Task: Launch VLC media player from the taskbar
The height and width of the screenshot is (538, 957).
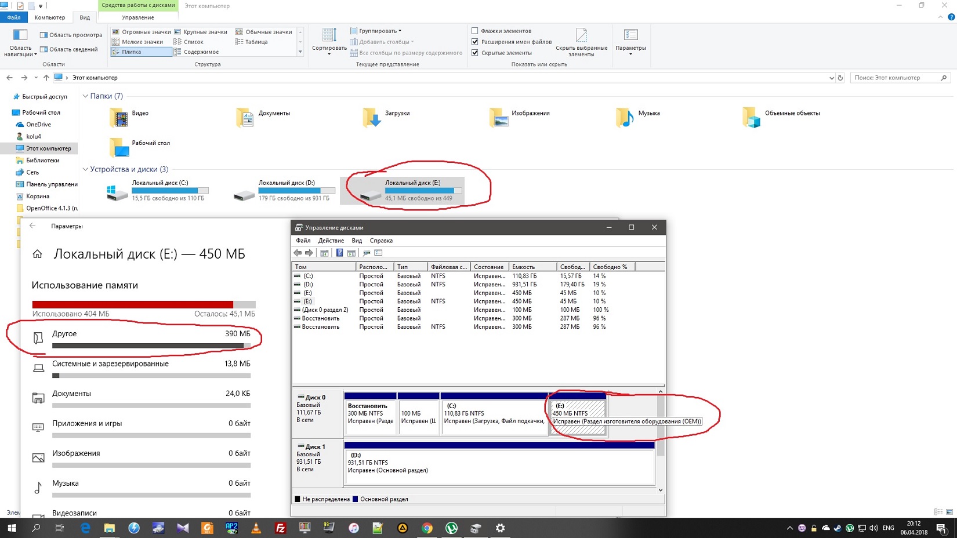Action: pos(256,528)
